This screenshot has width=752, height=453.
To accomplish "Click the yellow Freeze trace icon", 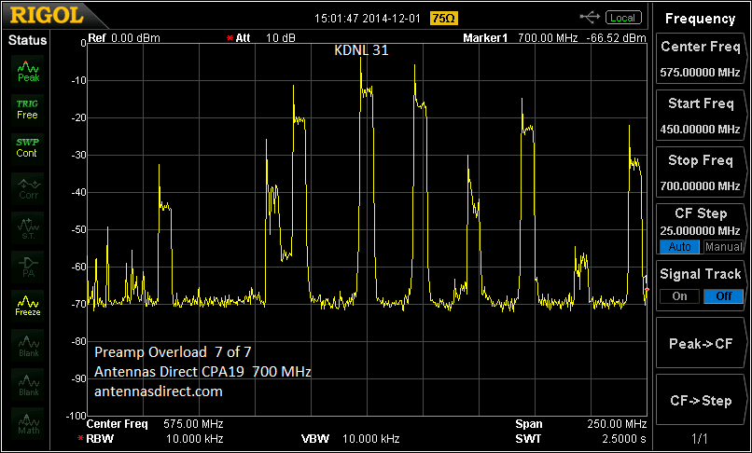I will pos(28,306).
